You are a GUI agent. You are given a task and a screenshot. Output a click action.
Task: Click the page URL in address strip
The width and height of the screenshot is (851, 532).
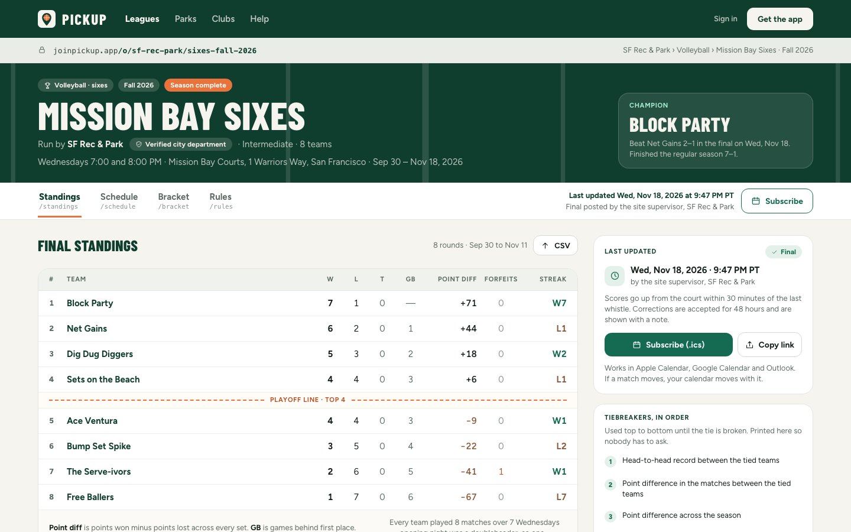[155, 50]
